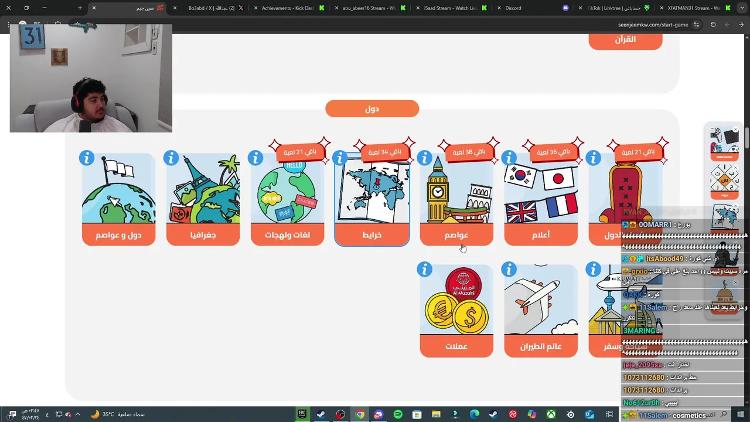Screen dimensions: 750x422
Task: Open info for خرايط category
Action: point(340,158)
